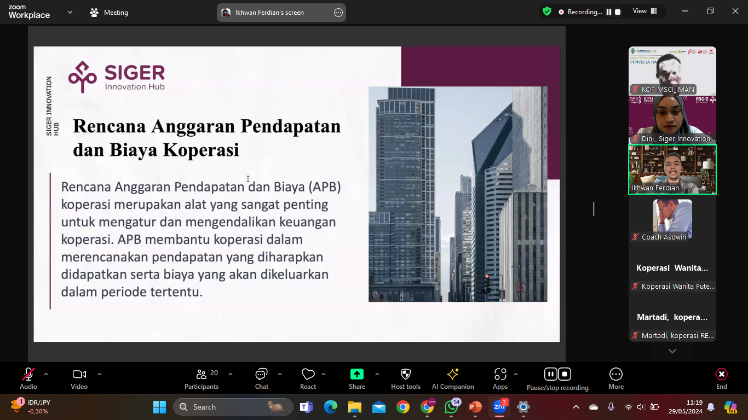Show more participants with down chevron

(x=672, y=351)
